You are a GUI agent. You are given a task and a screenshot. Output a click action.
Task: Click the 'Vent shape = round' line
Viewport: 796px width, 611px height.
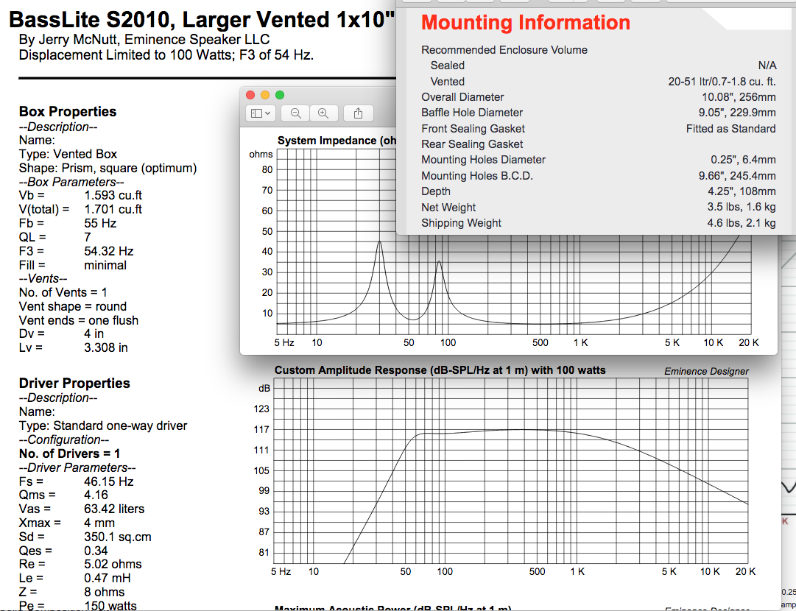73,306
